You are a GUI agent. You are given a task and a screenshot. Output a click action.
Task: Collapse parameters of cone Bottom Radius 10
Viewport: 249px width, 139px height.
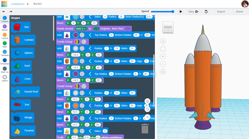click(90, 35)
